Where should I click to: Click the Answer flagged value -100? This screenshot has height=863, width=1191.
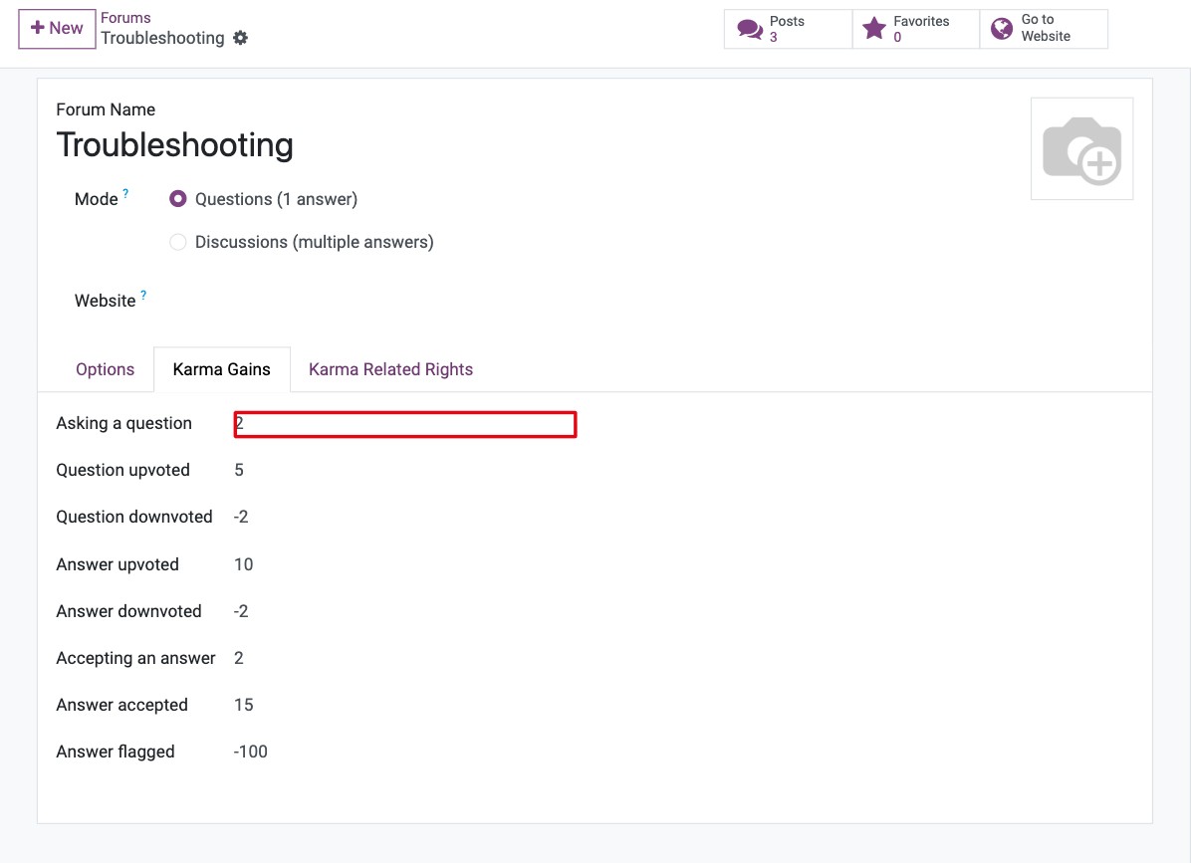[x=251, y=753]
